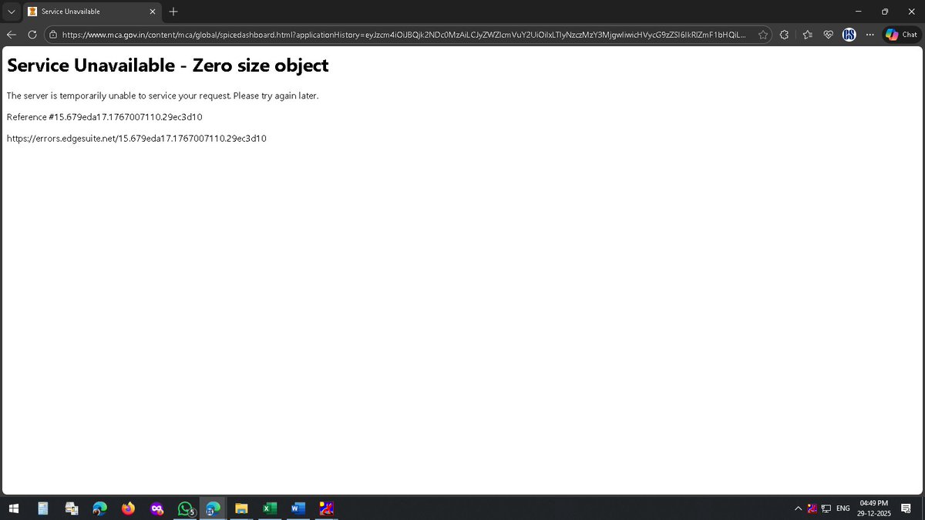This screenshot has width=925, height=520.
Task: Open the red-blue app taskbar icon
Action: click(x=327, y=508)
